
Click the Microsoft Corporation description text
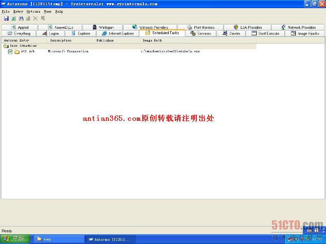tap(68, 51)
